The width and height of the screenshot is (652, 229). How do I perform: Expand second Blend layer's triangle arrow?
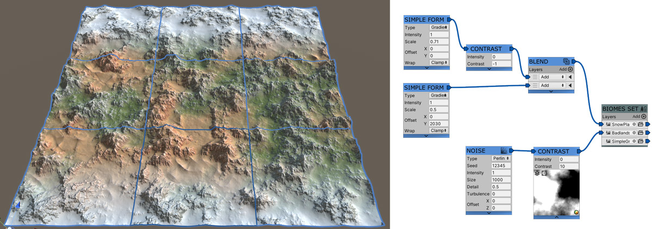(x=570, y=85)
